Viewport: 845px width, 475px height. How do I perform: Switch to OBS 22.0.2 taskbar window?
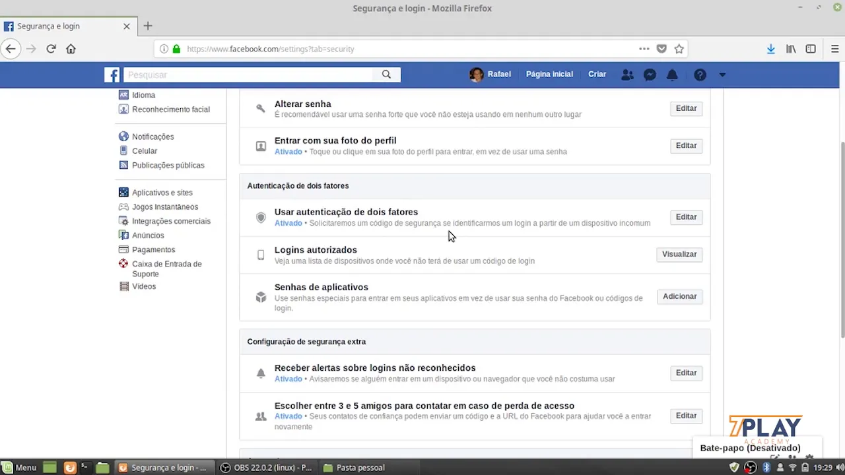click(266, 467)
